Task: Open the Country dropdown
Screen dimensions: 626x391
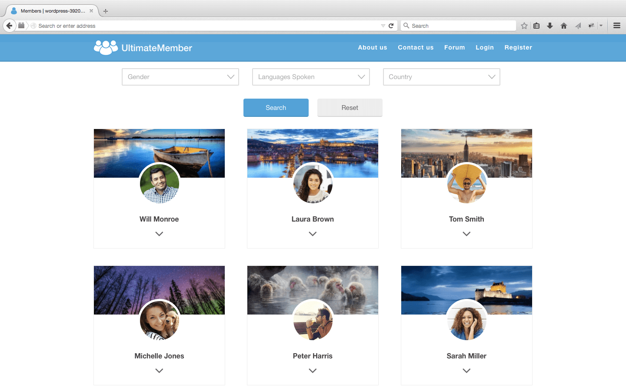Action: [x=441, y=77]
